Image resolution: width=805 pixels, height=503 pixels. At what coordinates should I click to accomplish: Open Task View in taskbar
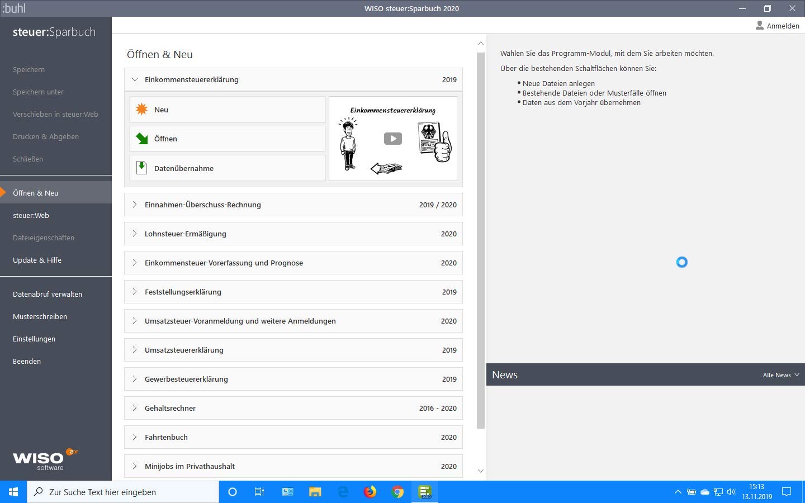(259, 492)
